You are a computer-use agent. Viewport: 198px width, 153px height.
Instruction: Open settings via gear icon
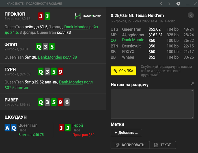[178, 4]
